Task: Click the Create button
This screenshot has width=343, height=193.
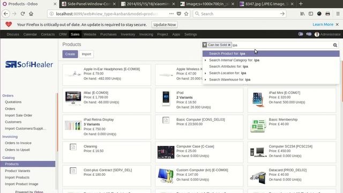Action: click(70, 54)
